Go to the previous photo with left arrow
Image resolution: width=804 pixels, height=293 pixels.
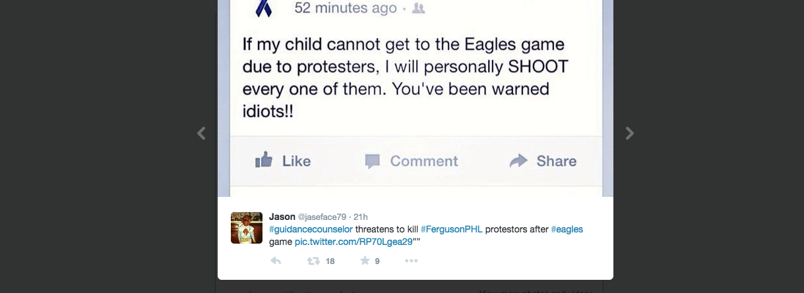pos(201,133)
